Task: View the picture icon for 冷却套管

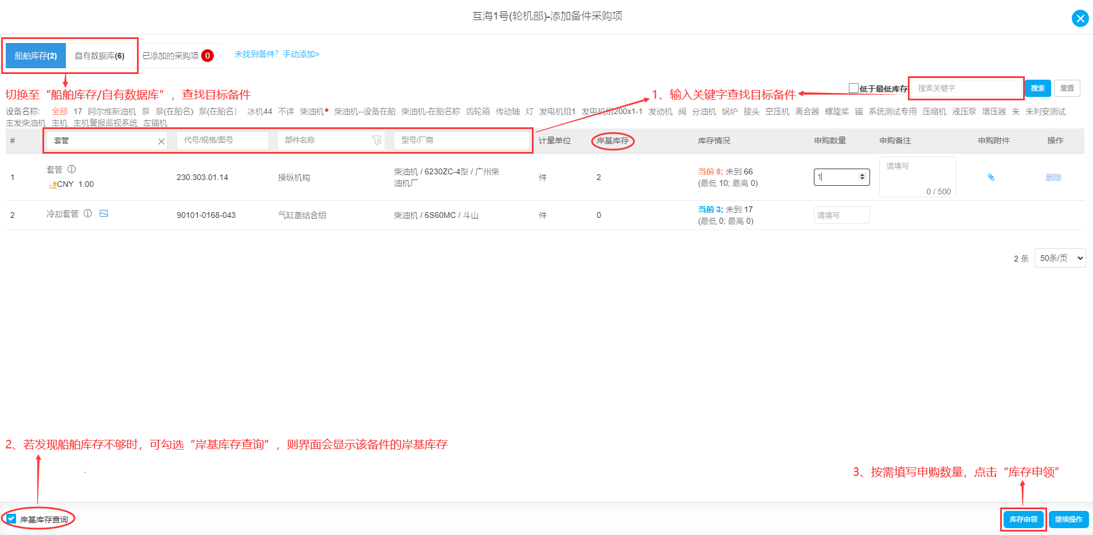Action: pyautogui.click(x=104, y=213)
